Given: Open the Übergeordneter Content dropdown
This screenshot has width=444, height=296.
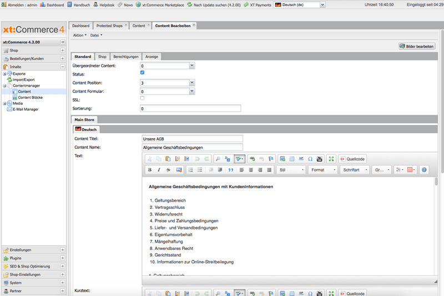Looking at the screenshot, I should [192, 66].
